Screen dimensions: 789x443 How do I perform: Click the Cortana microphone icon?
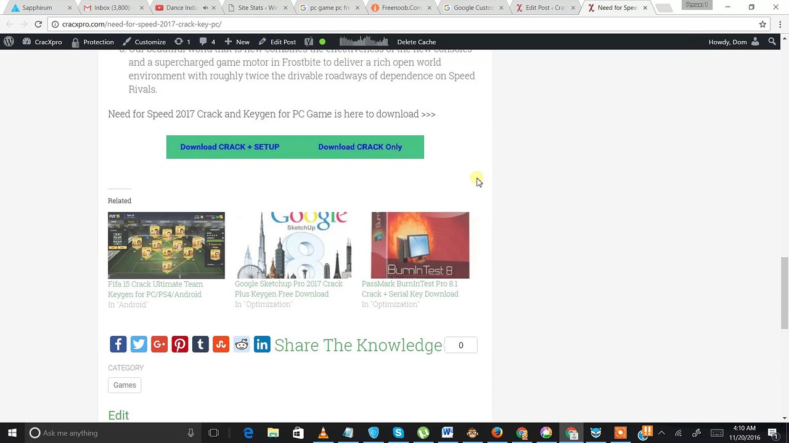coord(191,433)
